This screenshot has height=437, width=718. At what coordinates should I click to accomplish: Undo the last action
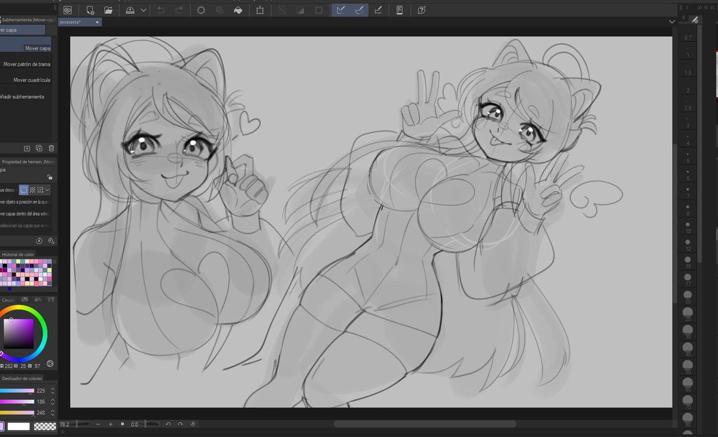click(x=160, y=10)
